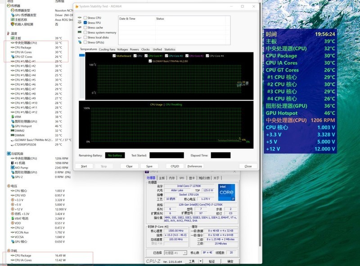This screenshot has width=360, height=266.
Task: Click the Stress local disks drive icon
Action: (80, 37)
